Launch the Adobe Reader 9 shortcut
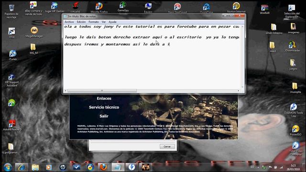This screenshot has width=306, height=172. [12, 125]
